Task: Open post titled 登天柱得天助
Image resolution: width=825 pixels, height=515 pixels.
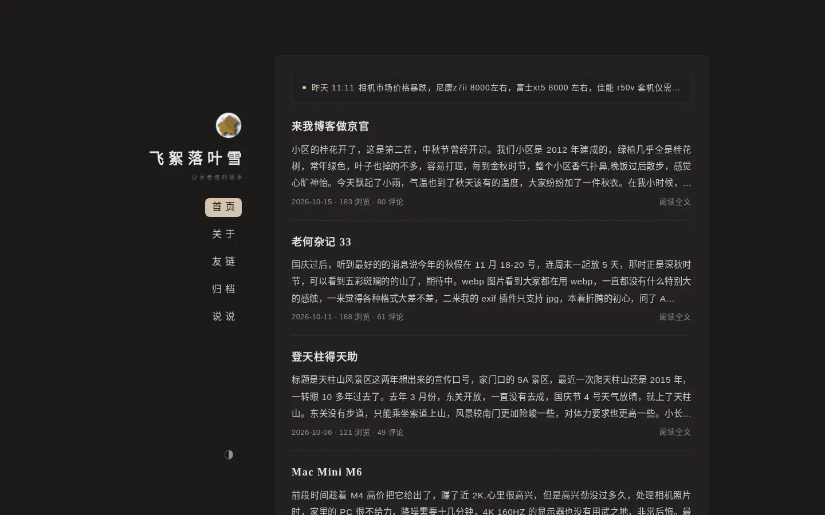Action: click(324, 357)
